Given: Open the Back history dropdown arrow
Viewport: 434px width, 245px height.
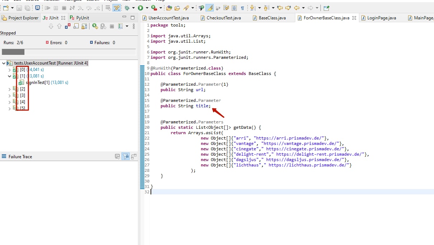Looking at the screenshot, I should pyautogui.click(x=303, y=8).
